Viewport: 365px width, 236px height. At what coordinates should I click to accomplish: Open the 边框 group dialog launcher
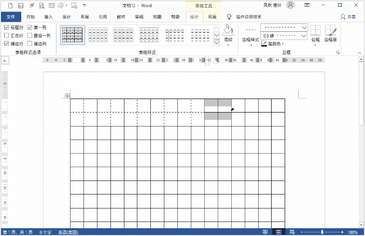pyautogui.click(x=338, y=52)
